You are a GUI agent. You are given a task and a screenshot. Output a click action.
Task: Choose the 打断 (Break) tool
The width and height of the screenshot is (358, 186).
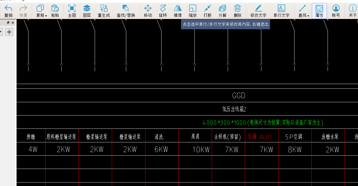pyautogui.click(x=208, y=11)
